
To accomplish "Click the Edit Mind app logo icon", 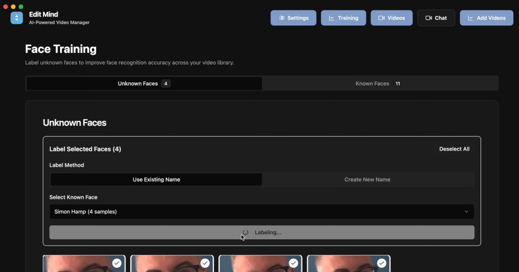I will coord(17,18).
